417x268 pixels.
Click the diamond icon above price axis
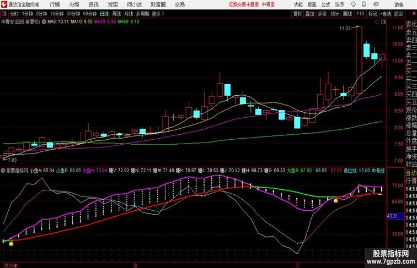pyautogui.click(x=377, y=22)
